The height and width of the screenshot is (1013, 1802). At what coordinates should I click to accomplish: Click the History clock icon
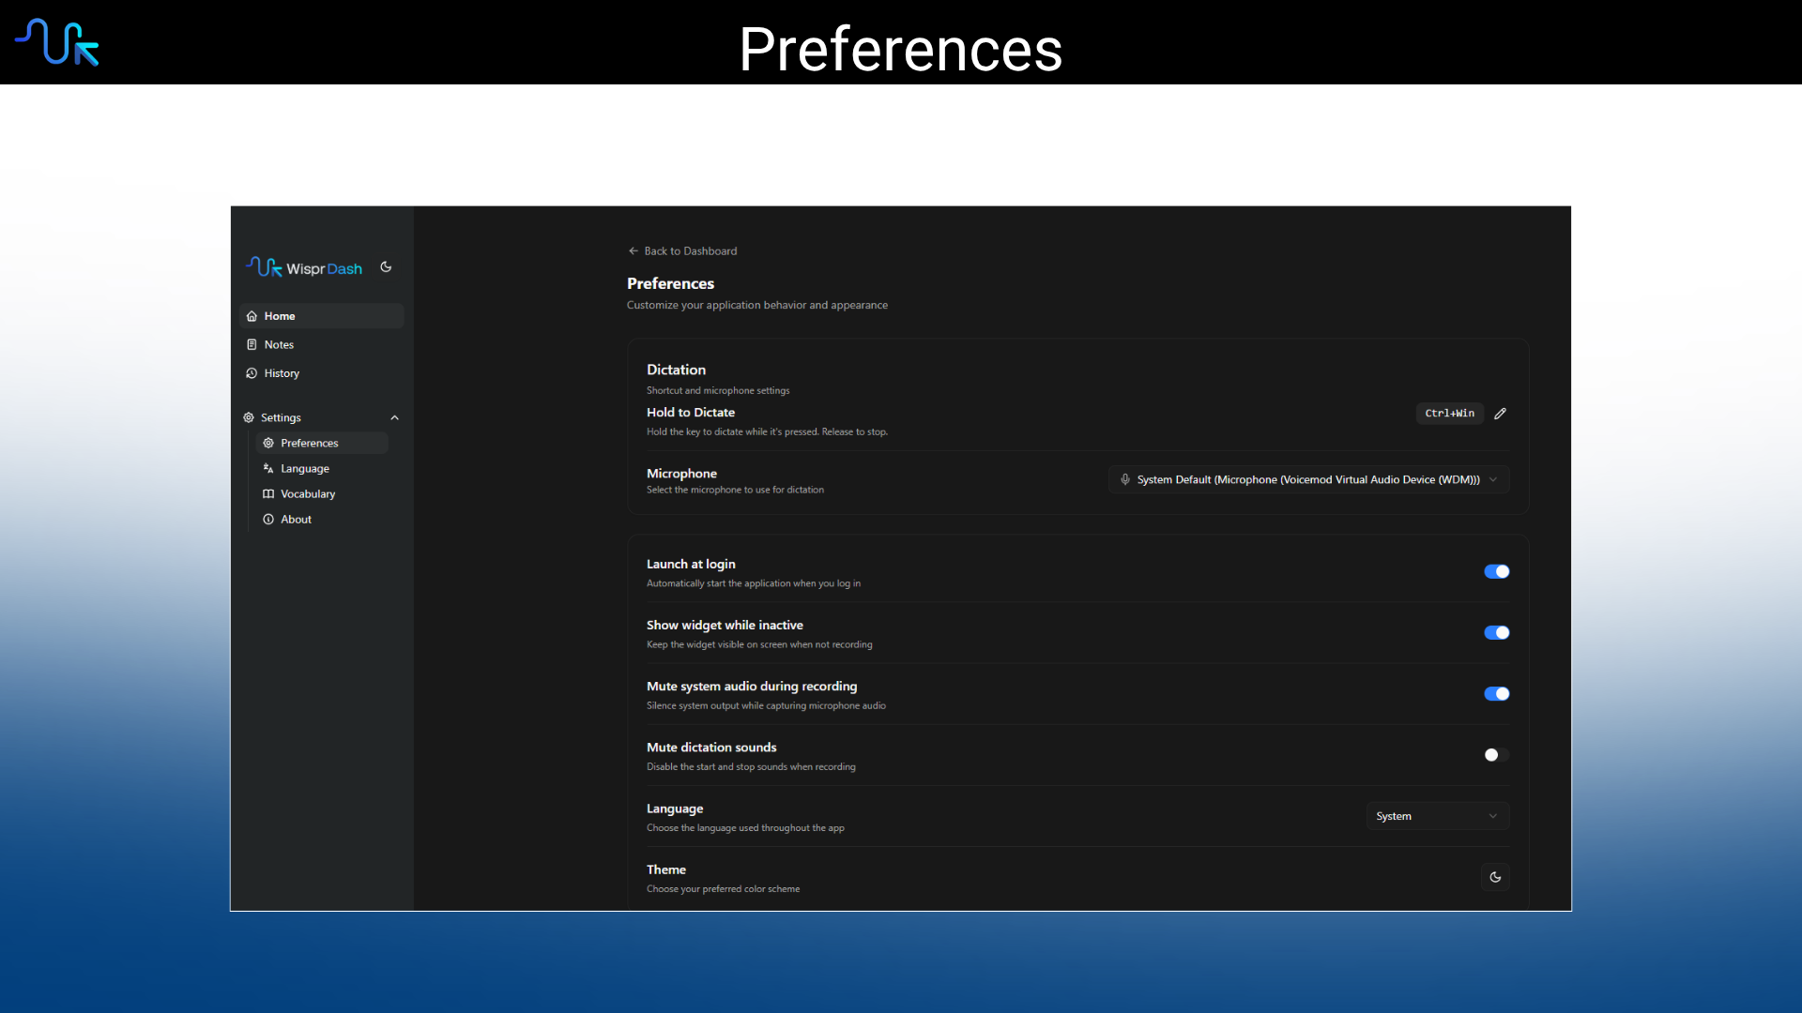click(x=252, y=373)
